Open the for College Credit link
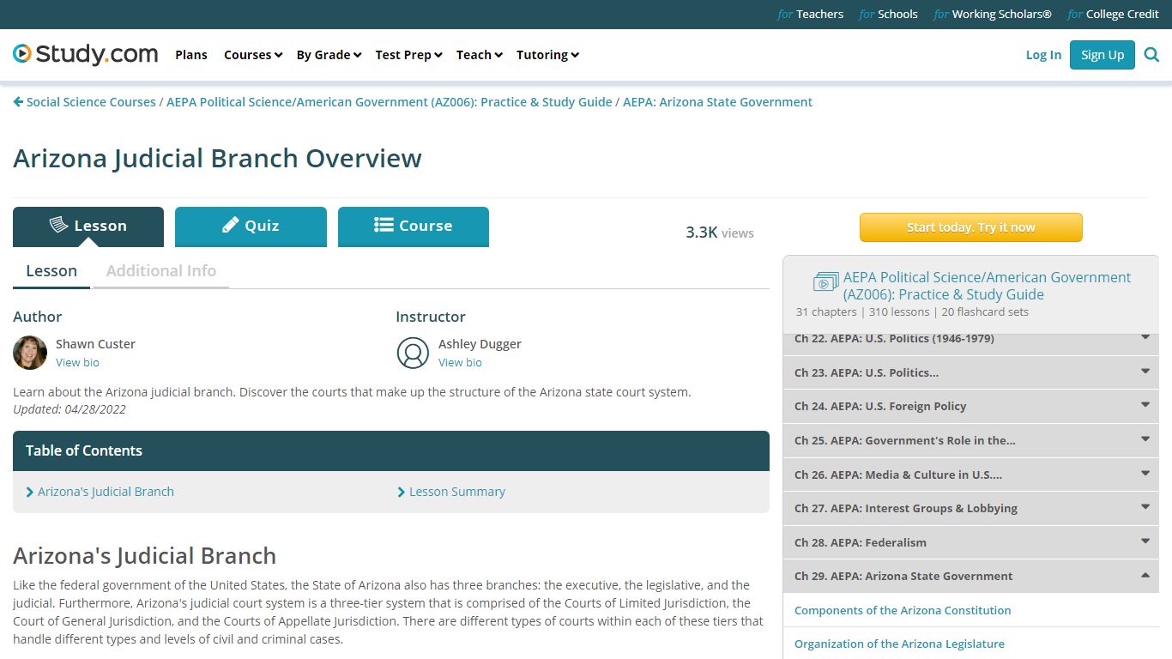 (x=1113, y=14)
